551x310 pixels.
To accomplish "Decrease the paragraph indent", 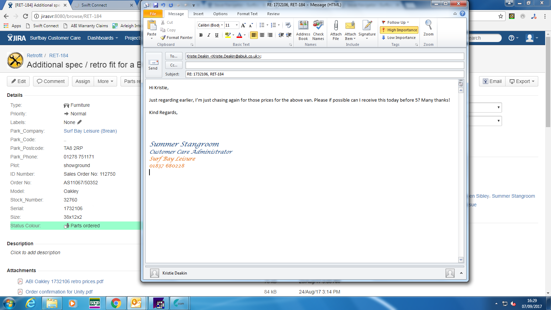I will pos(281,35).
